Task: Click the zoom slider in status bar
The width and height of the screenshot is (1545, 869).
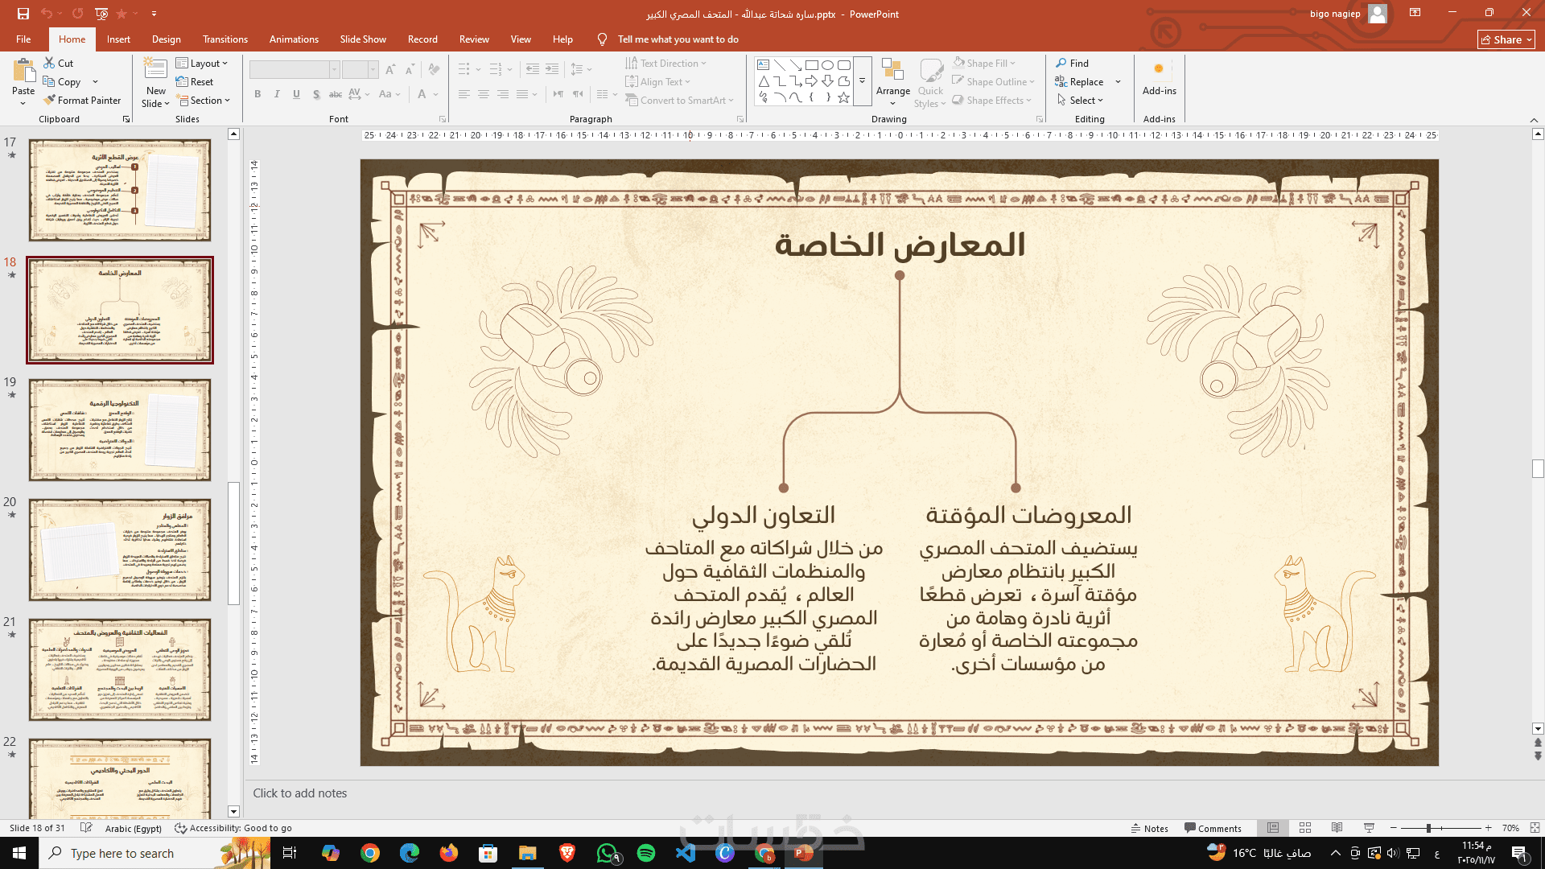Action: (1428, 828)
